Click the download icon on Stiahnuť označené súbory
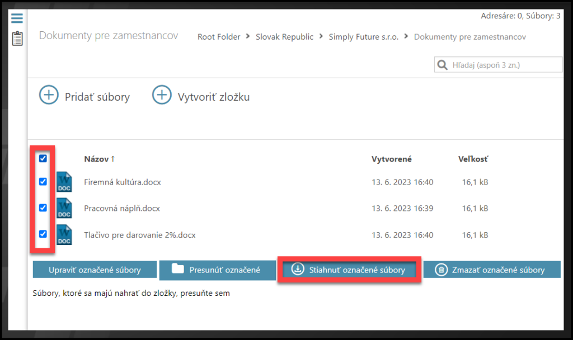573x340 pixels. (298, 269)
